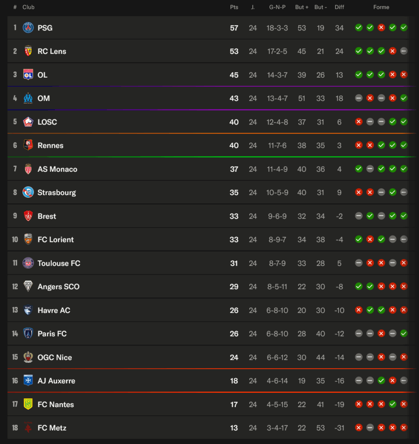Click the RC Lens club crest

(x=28, y=51)
